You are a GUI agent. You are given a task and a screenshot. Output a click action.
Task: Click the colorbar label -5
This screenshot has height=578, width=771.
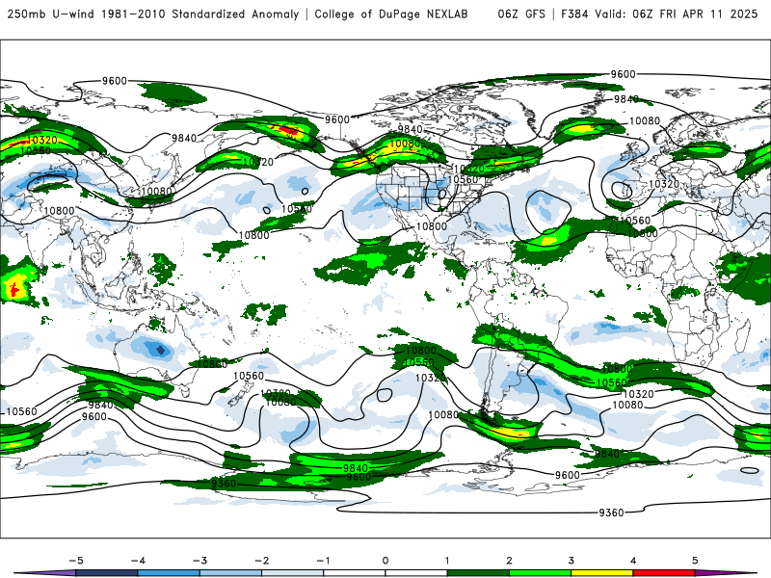click(76, 561)
